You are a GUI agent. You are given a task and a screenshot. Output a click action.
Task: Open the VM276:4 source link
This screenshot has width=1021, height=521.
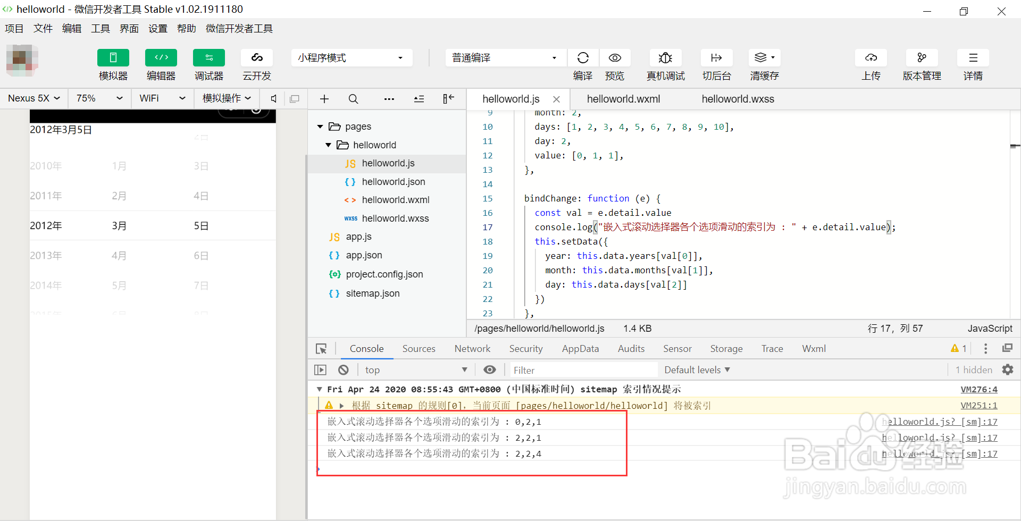(x=979, y=390)
